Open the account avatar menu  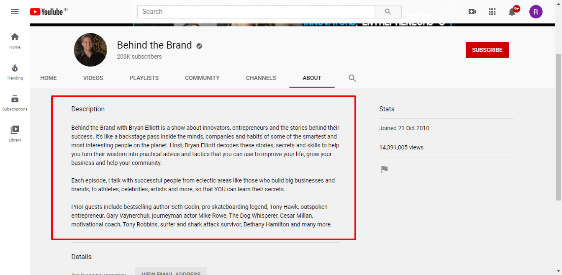pyautogui.click(x=536, y=12)
